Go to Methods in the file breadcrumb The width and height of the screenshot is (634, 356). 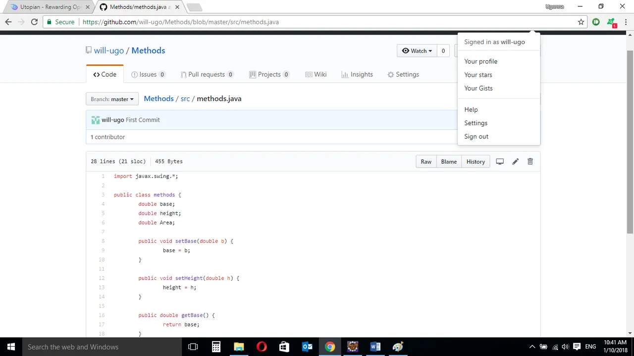pos(158,98)
